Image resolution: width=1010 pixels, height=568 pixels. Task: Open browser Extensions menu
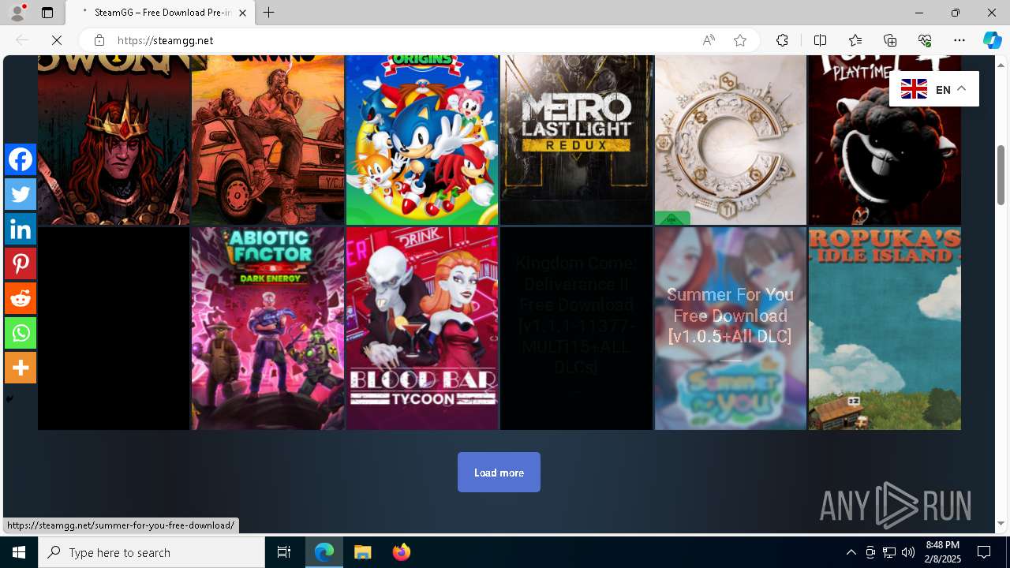coord(782,40)
